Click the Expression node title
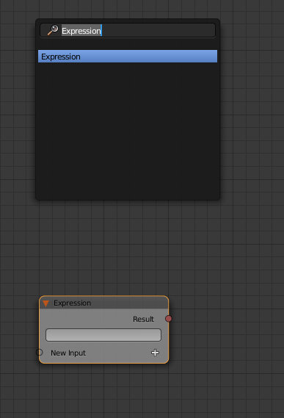Screen dimensions: 284x418 click(x=72, y=303)
